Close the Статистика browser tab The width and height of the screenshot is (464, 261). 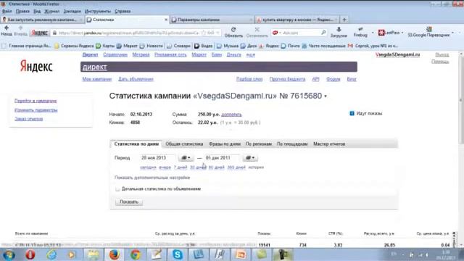tap(166, 20)
